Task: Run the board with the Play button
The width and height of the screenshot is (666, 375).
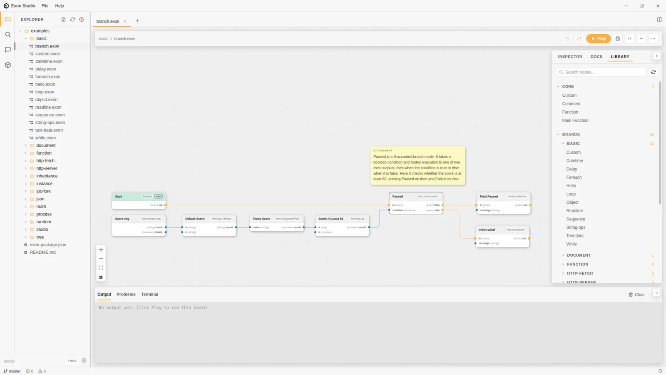Action: [x=598, y=39]
